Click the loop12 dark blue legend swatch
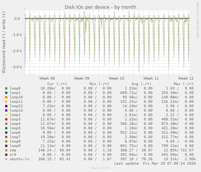The width and height of the screenshot is (201, 172). [x=6, y=106]
